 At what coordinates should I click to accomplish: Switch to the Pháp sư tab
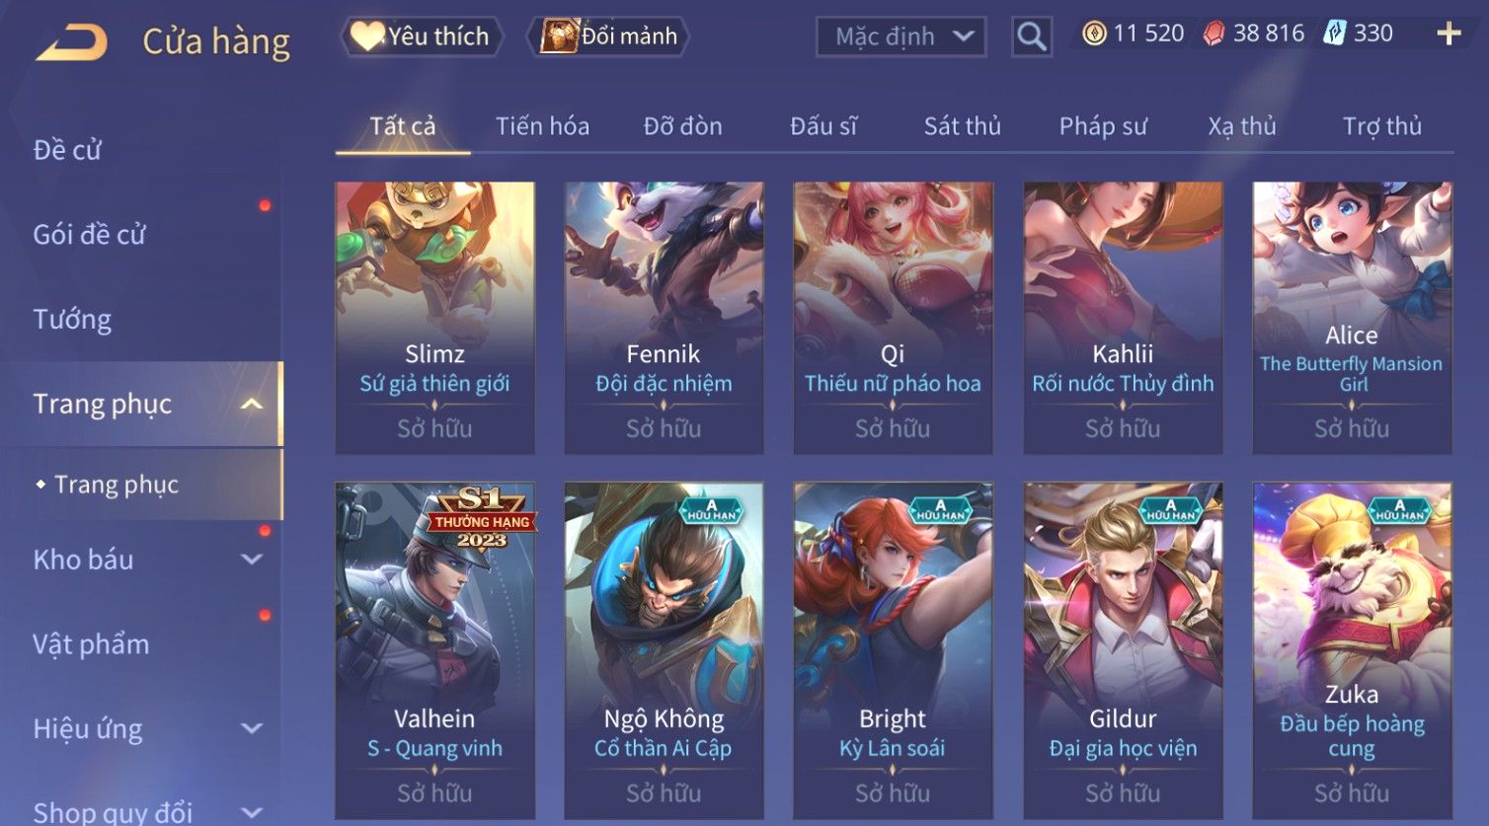pyautogui.click(x=1103, y=126)
